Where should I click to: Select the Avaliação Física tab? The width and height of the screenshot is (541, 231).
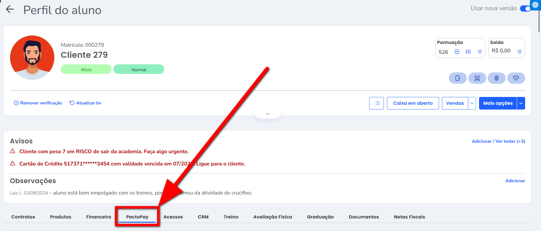click(273, 217)
